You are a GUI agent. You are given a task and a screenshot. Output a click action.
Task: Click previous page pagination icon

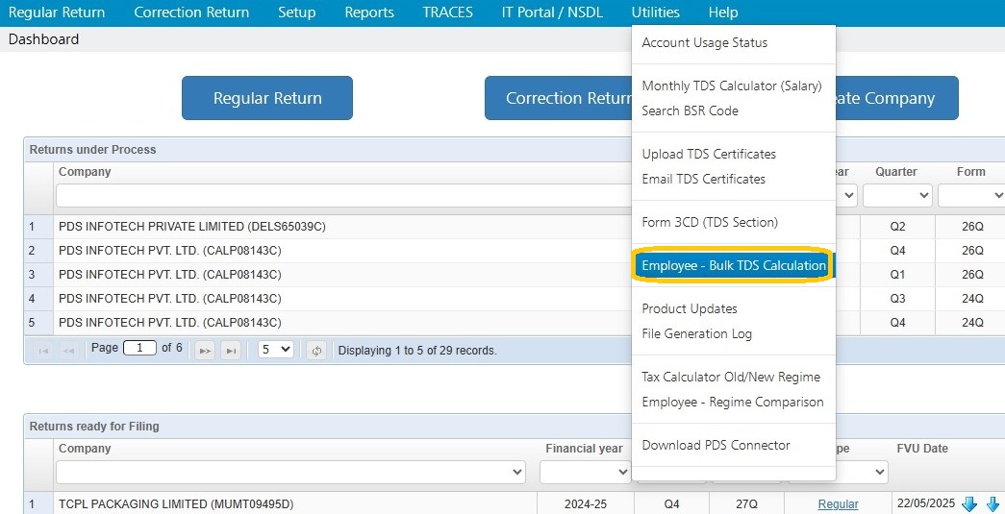tap(68, 351)
